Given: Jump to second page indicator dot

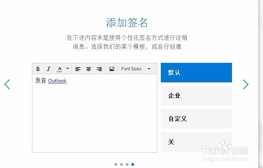Looking at the screenshot, I should pos(121,164).
